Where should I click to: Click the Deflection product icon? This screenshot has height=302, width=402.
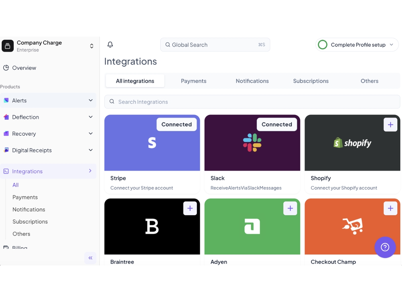(x=6, y=117)
